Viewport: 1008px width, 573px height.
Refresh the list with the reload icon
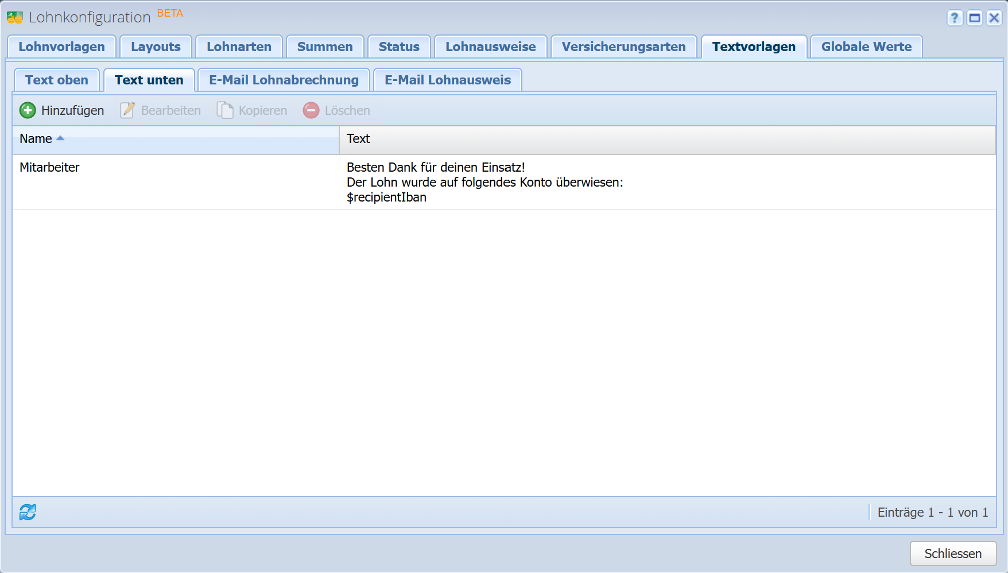[28, 512]
